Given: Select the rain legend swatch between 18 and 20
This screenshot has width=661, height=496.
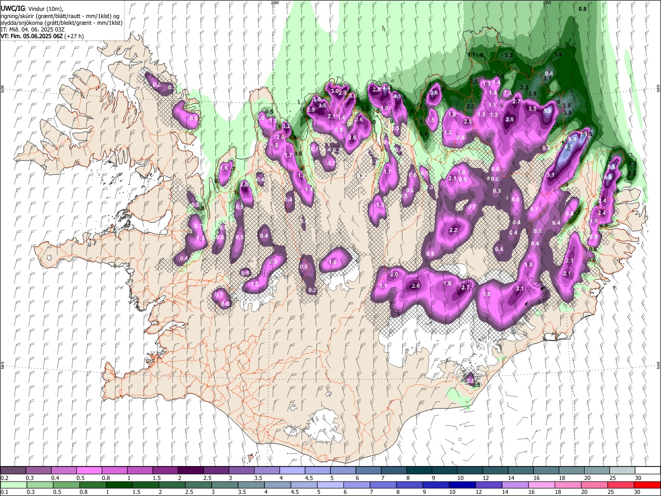Looking at the screenshot, I should [x=569, y=485].
